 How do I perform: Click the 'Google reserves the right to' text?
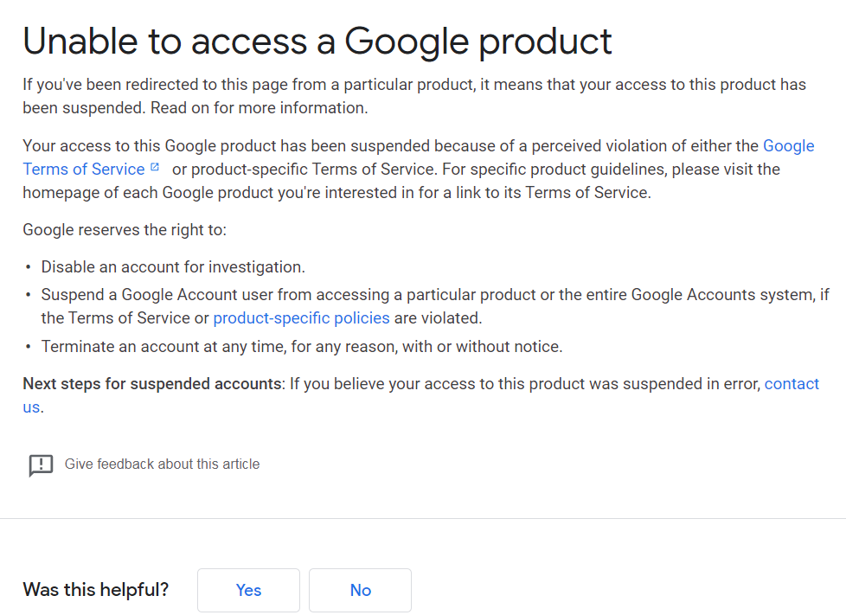point(125,230)
